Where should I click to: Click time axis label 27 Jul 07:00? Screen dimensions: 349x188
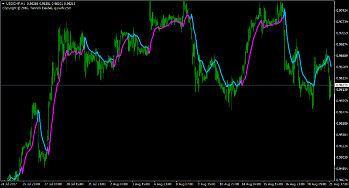(53, 184)
